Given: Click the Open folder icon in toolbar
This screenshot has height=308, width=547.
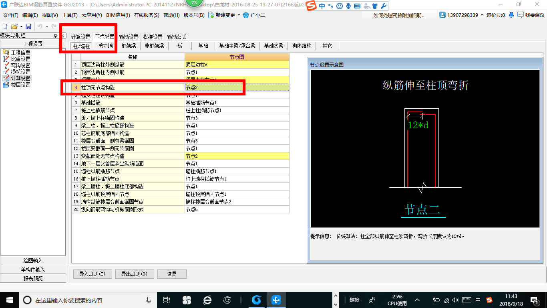Looking at the screenshot, I should 14,26.
